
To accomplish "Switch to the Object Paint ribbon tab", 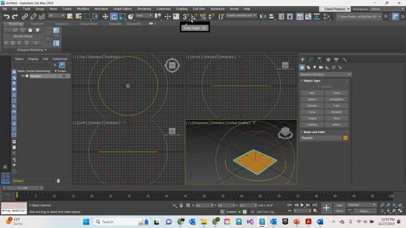I will coord(89,23).
